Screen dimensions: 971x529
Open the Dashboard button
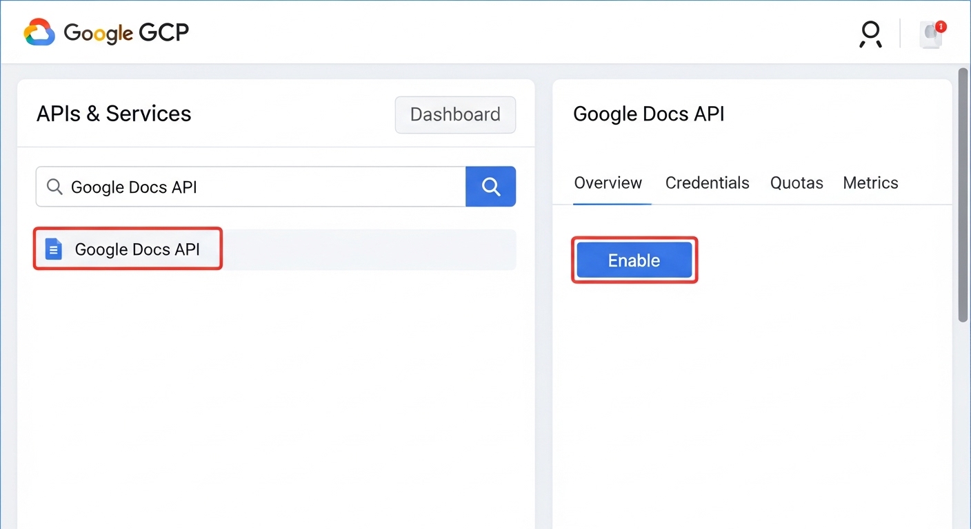[x=455, y=114]
